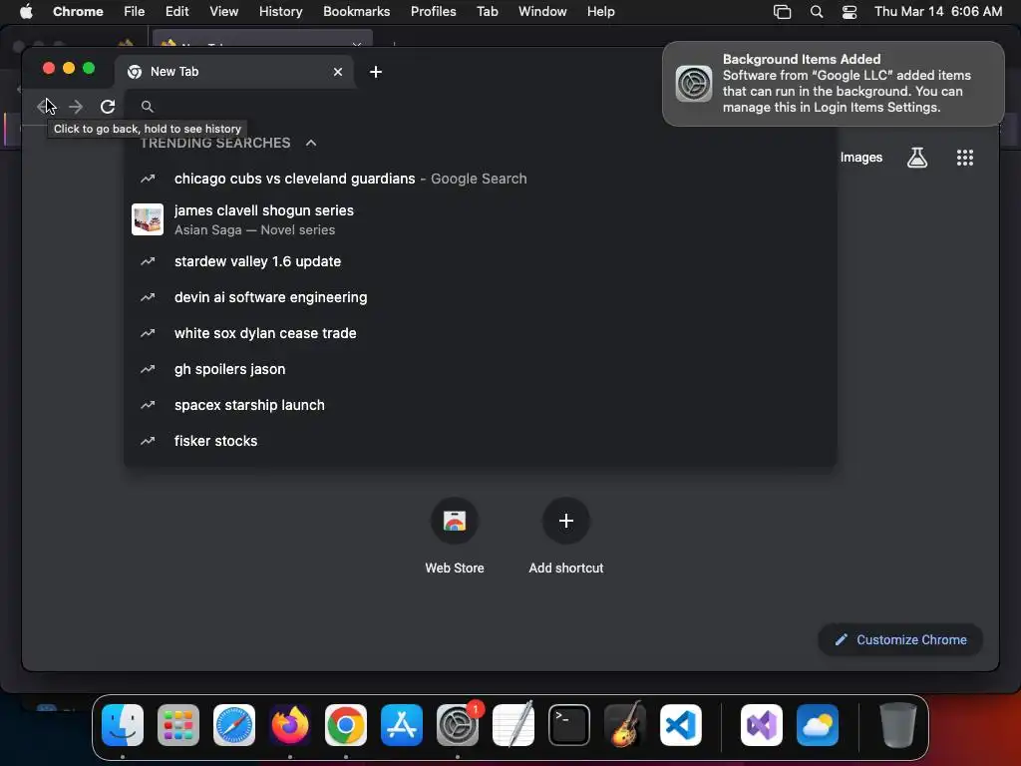Viewport: 1021px width, 766px height.
Task: Open the History menu
Action: click(x=280, y=11)
